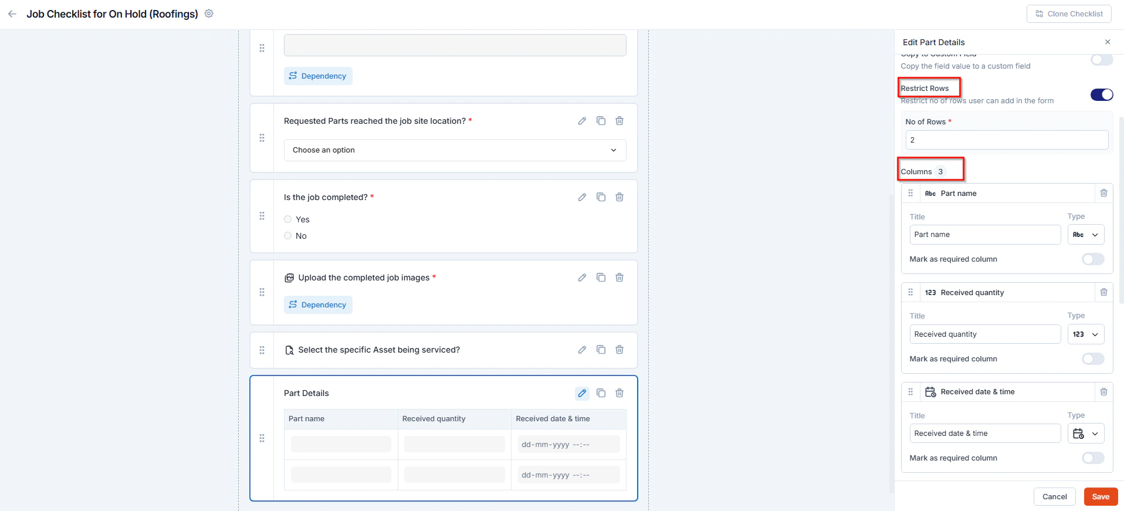The image size is (1124, 511).
Task: Click first row date-time cell in table
Action: [568, 444]
